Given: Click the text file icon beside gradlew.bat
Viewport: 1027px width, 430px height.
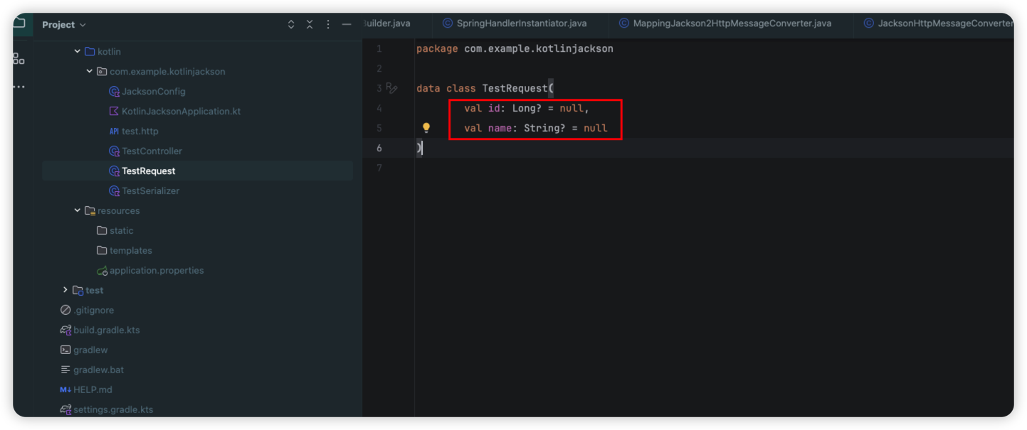Looking at the screenshot, I should point(65,370).
